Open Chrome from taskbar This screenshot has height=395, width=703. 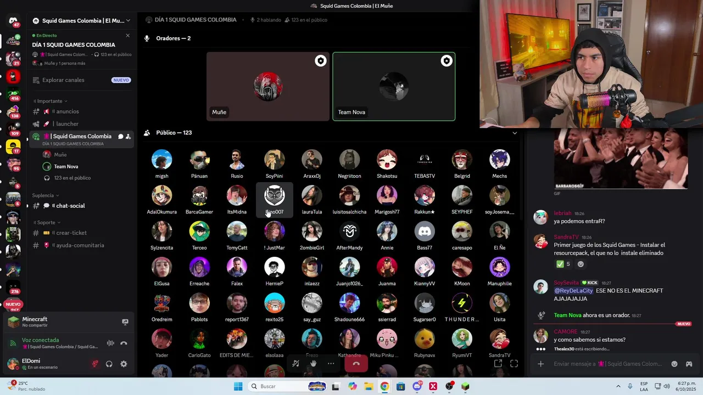point(384,386)
